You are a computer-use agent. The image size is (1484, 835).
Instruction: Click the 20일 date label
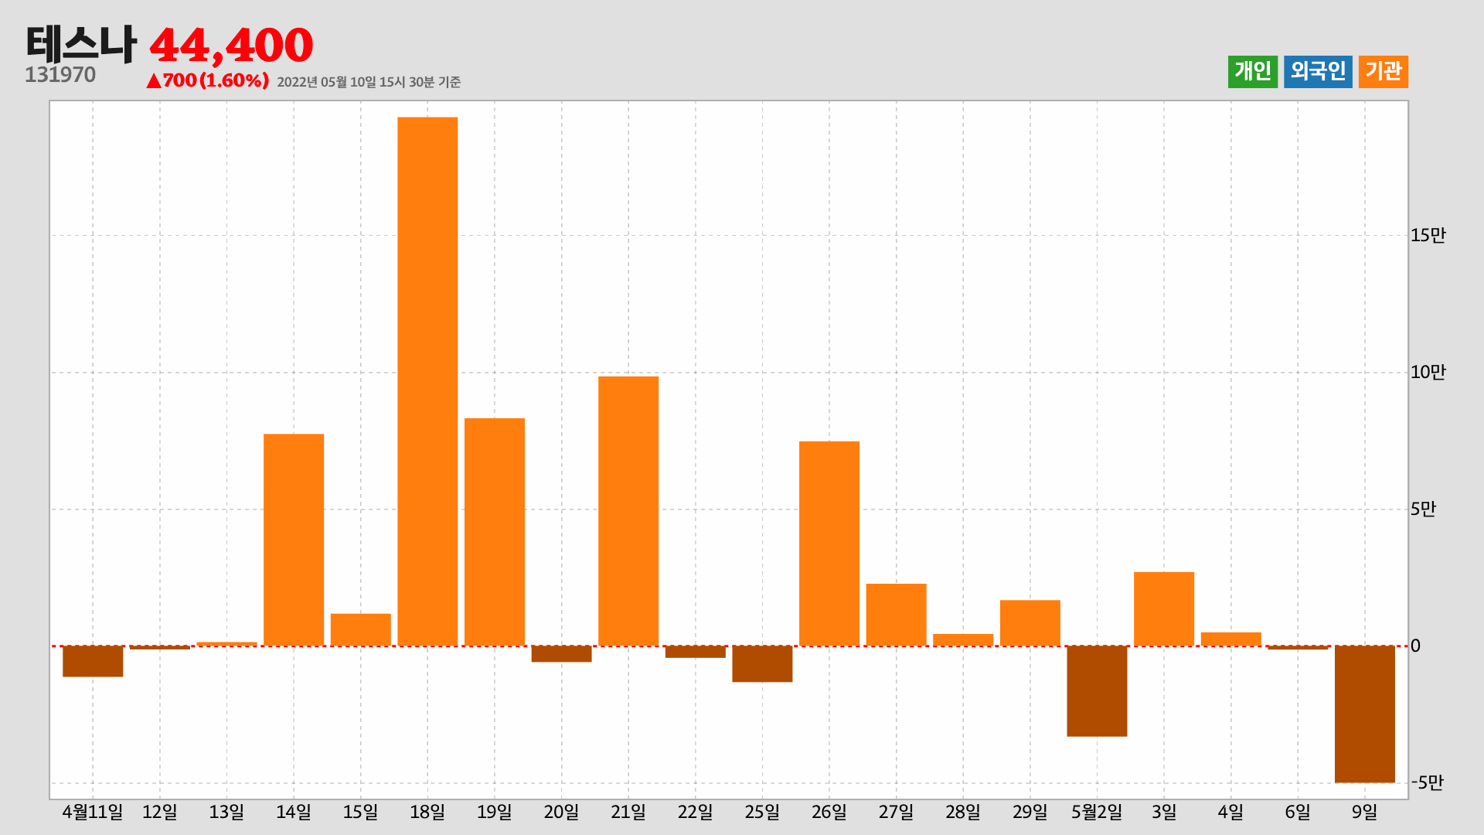pyautogui.click(x=562, y=812)
